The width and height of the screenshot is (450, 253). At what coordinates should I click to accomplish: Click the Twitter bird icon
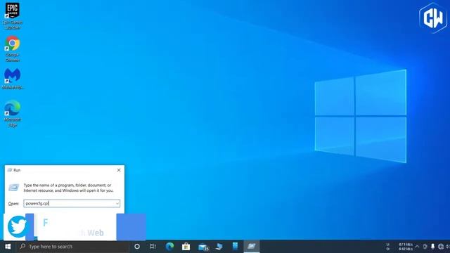(x=18, y=226)
